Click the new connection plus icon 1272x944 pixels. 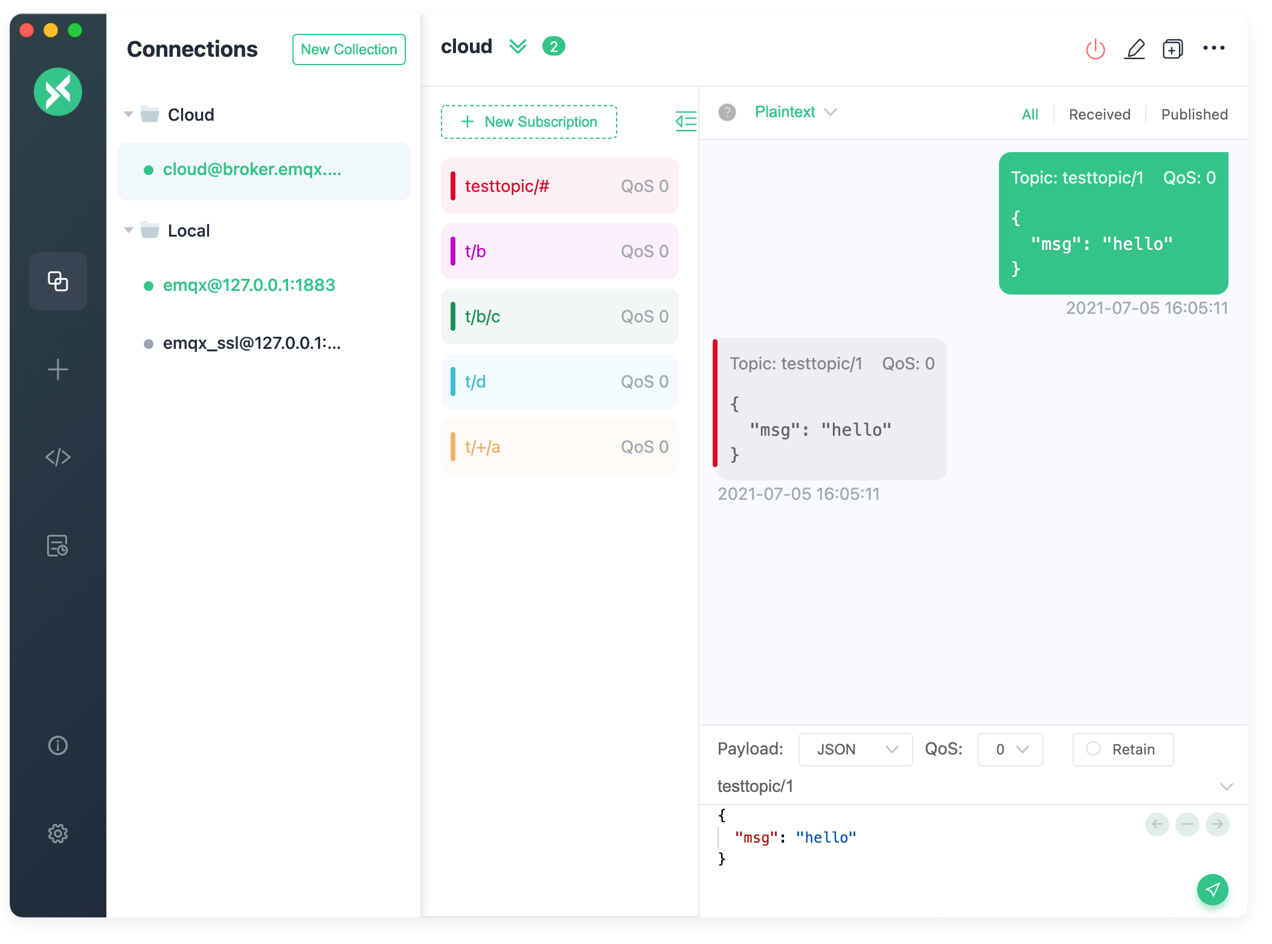tap(57, 369)
